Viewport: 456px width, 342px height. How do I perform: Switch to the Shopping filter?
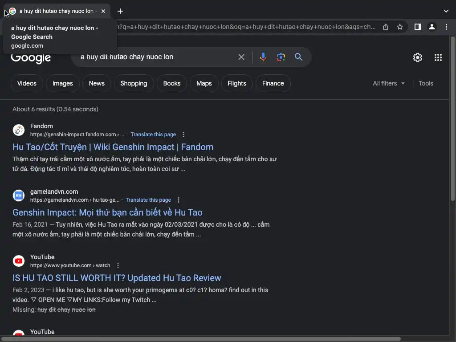coord(134,83)
